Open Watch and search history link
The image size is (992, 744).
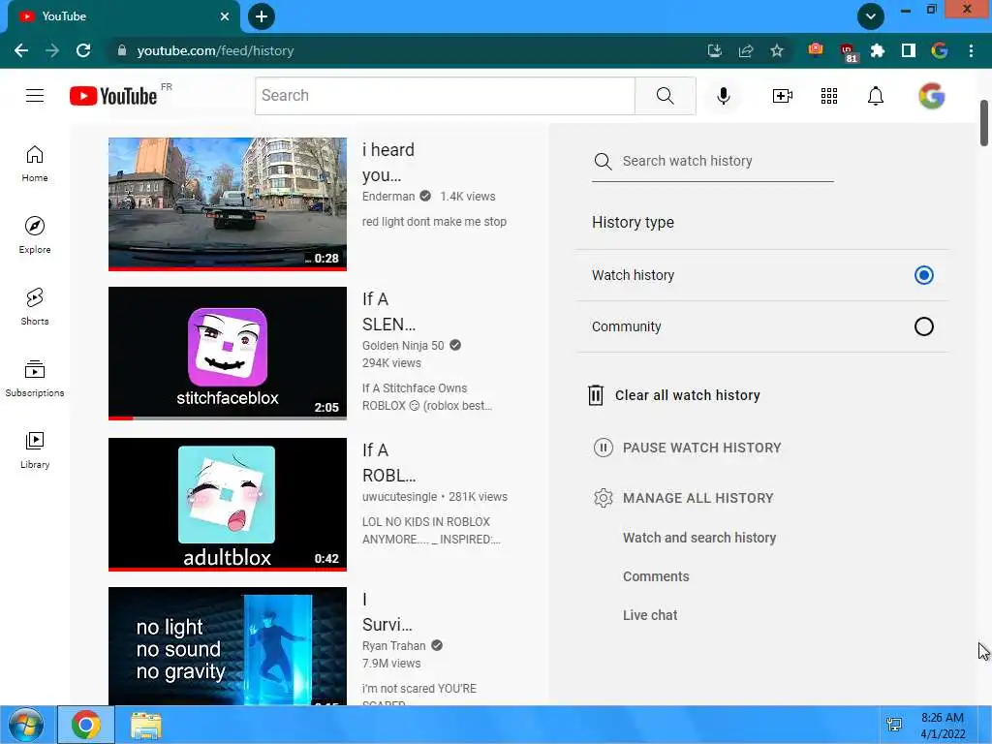[x=699, y=538]
